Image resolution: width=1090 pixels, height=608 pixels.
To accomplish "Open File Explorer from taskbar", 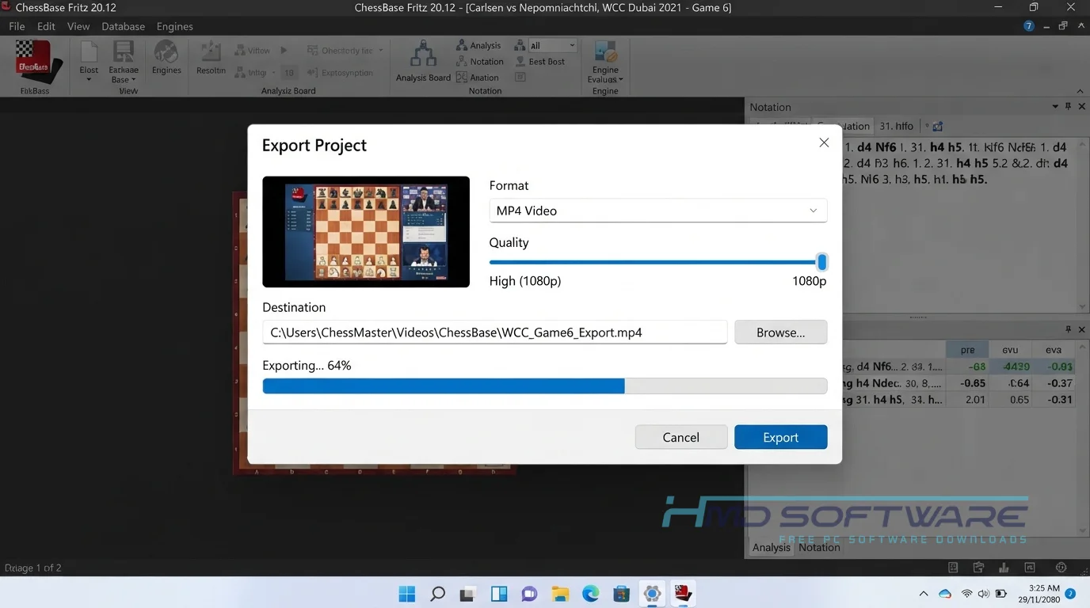I will coord(560,594).
